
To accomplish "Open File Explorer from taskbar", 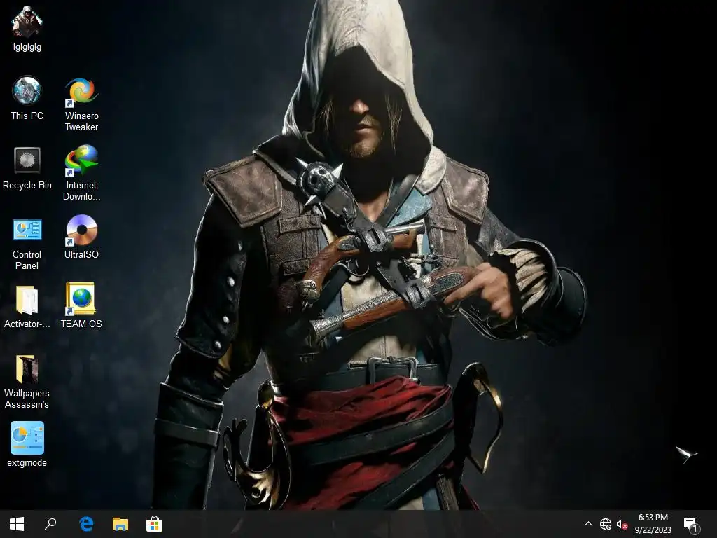I will coord(120,524).
